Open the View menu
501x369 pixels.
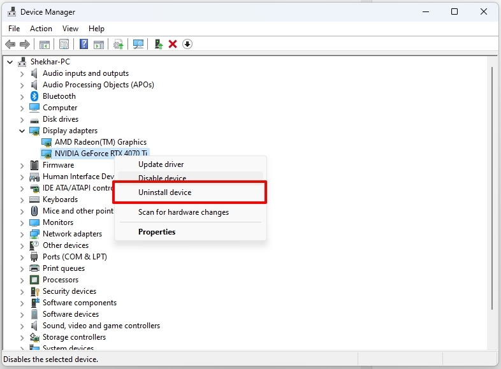coord(70,29)
